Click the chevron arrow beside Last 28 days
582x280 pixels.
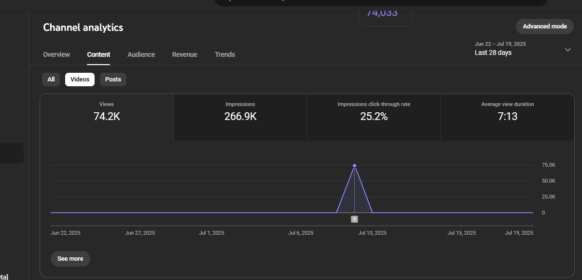(568, 50)
